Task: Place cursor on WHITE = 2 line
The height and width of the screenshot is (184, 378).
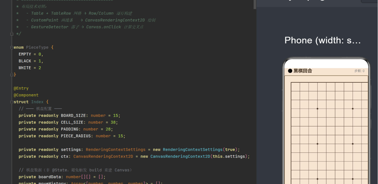Action: pyautogui.click(x=30, y=68)
